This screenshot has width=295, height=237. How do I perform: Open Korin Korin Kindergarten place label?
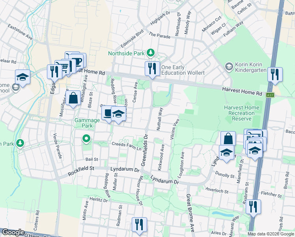(250, 67)
